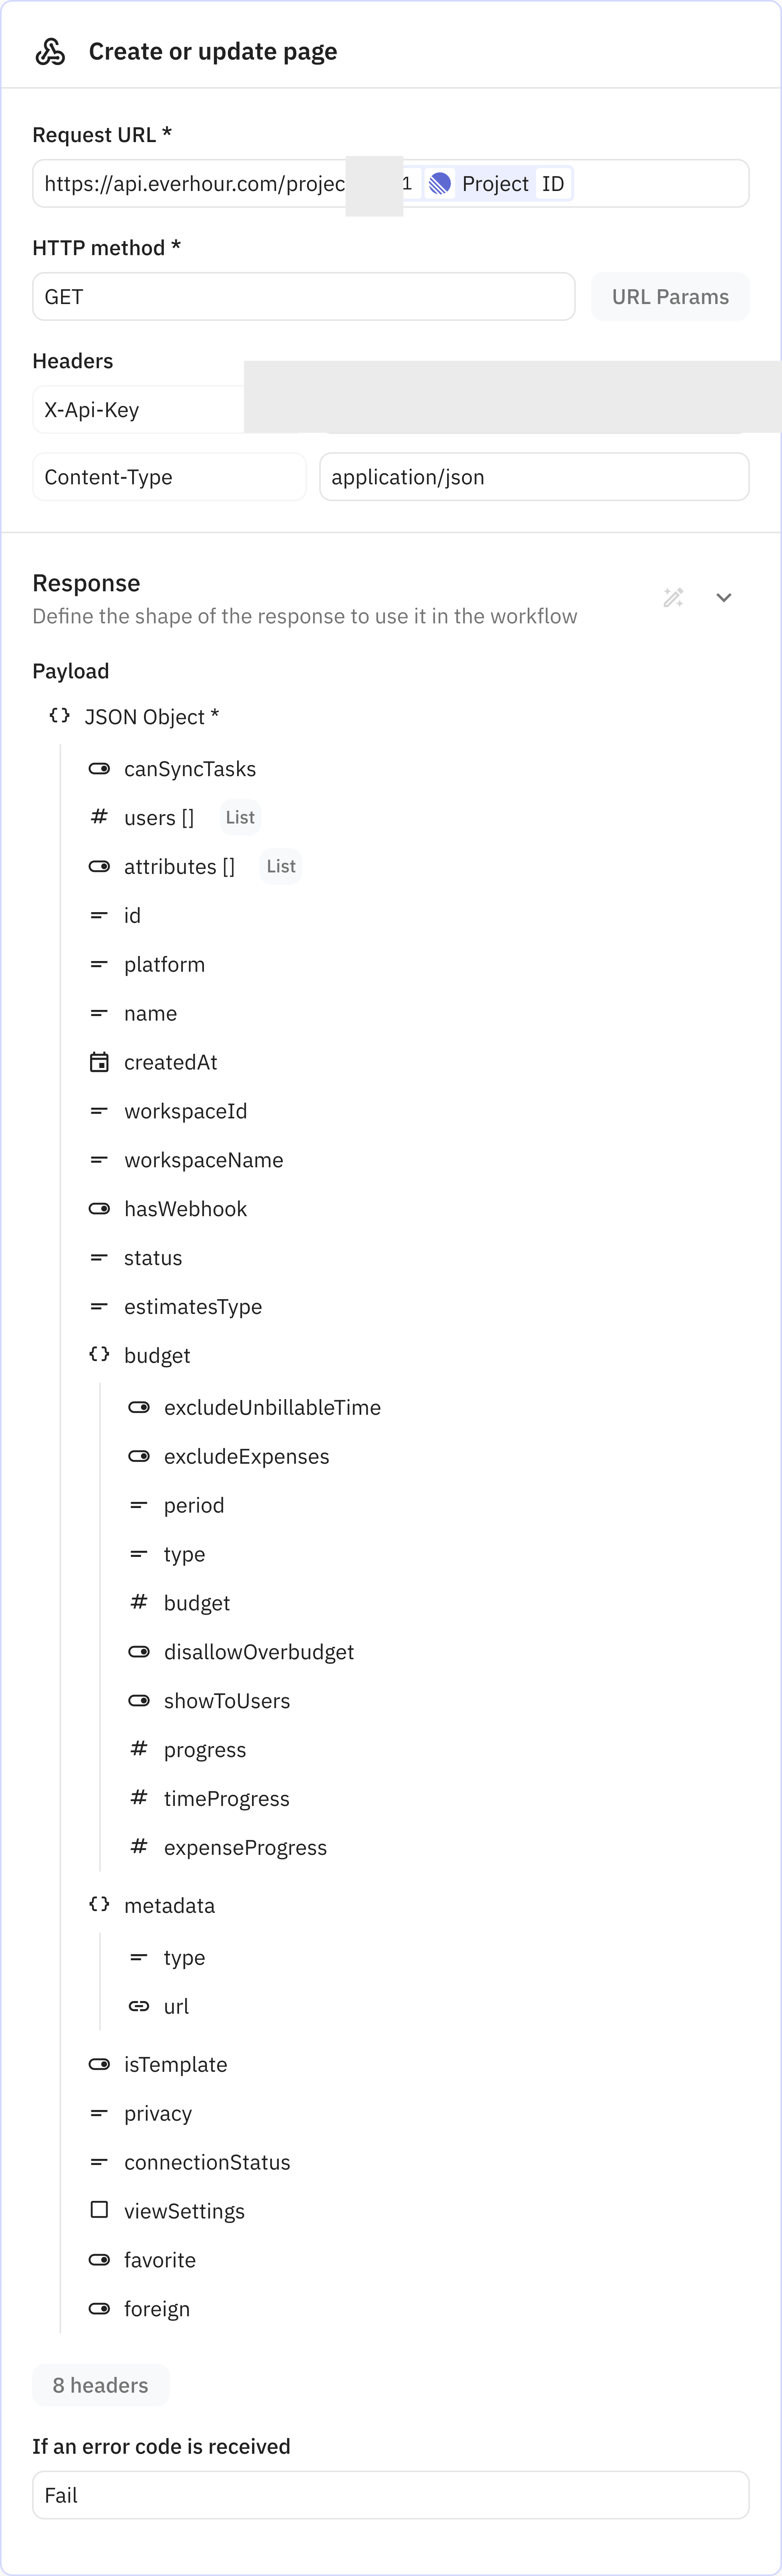
Task: Click the type icon next to viewSettings
Action: click(x=99, y=2210)
